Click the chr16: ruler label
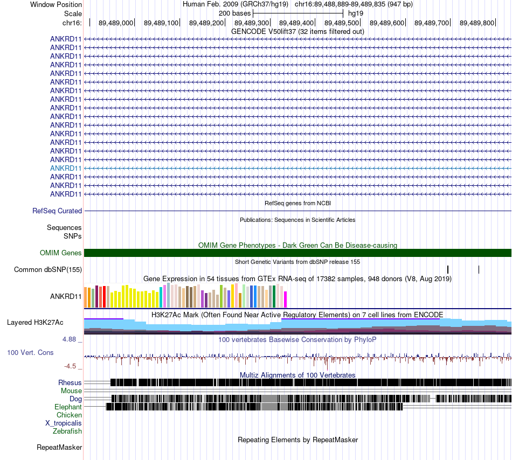Viewport: 512px width, 460px height. tap(72, 23)
